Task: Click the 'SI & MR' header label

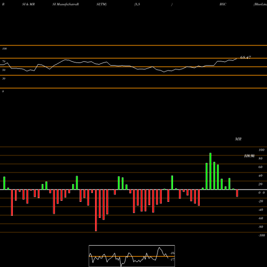Action: click(x=28, y=4)
